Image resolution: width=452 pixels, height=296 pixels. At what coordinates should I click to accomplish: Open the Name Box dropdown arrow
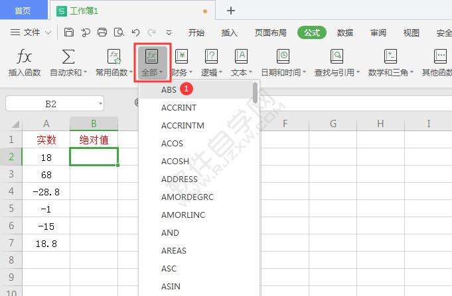100,103
